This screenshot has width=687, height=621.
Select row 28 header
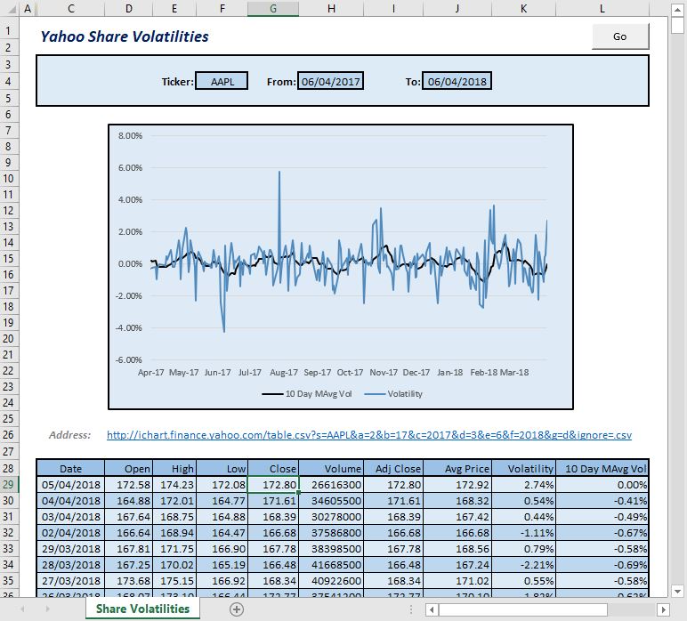[9, 468]
